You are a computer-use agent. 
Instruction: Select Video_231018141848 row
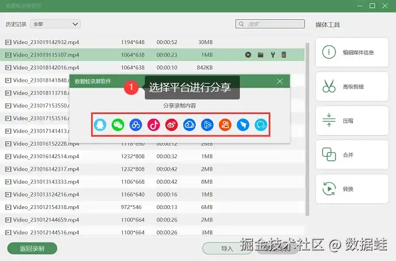35,80
